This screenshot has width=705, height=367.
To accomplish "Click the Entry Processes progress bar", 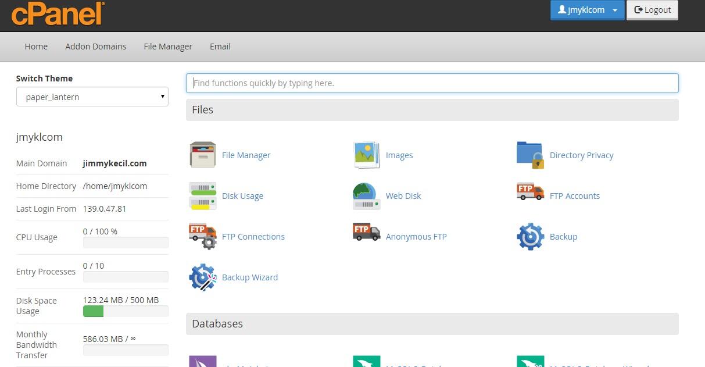I will pos(126,277).
